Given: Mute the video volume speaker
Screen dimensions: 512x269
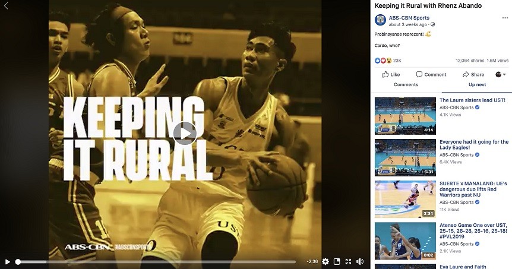Looking at the screenshot, I should [360, 261].
